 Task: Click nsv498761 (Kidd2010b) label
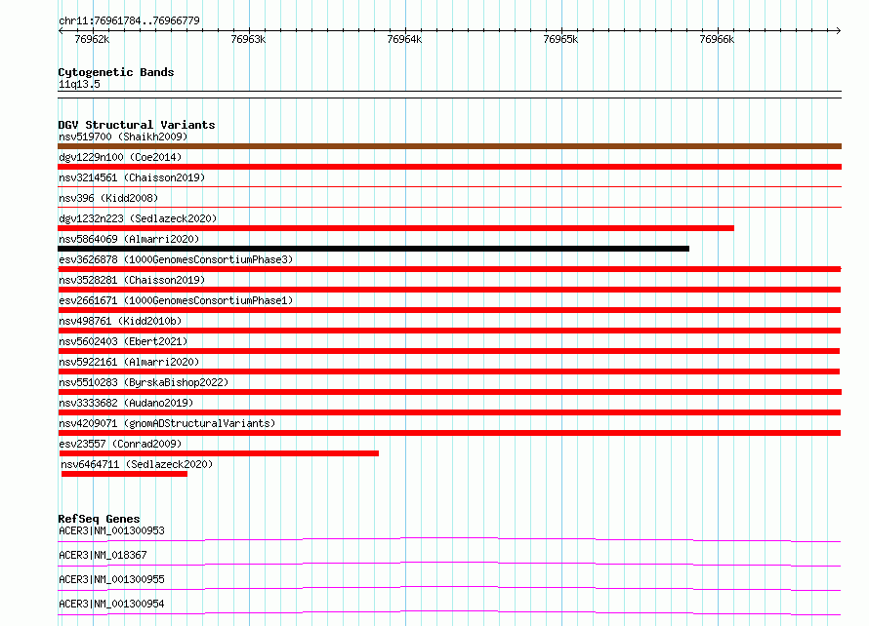point(120,321)
